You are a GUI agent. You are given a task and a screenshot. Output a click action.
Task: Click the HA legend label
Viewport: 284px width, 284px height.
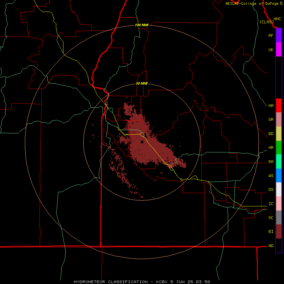point(271,106)
